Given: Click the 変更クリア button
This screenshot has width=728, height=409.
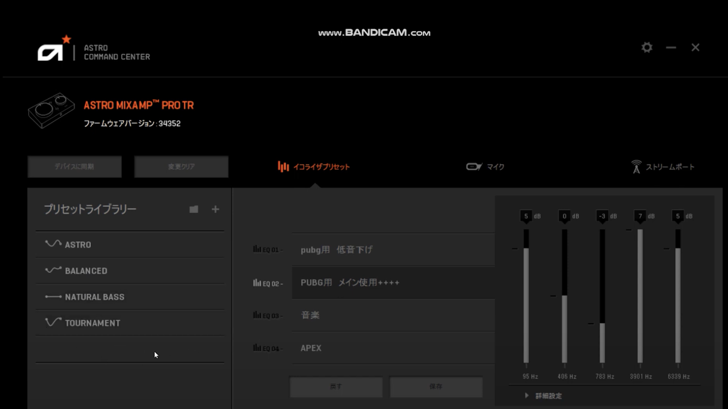Looking at the screenshot, I should pos(181,167).
